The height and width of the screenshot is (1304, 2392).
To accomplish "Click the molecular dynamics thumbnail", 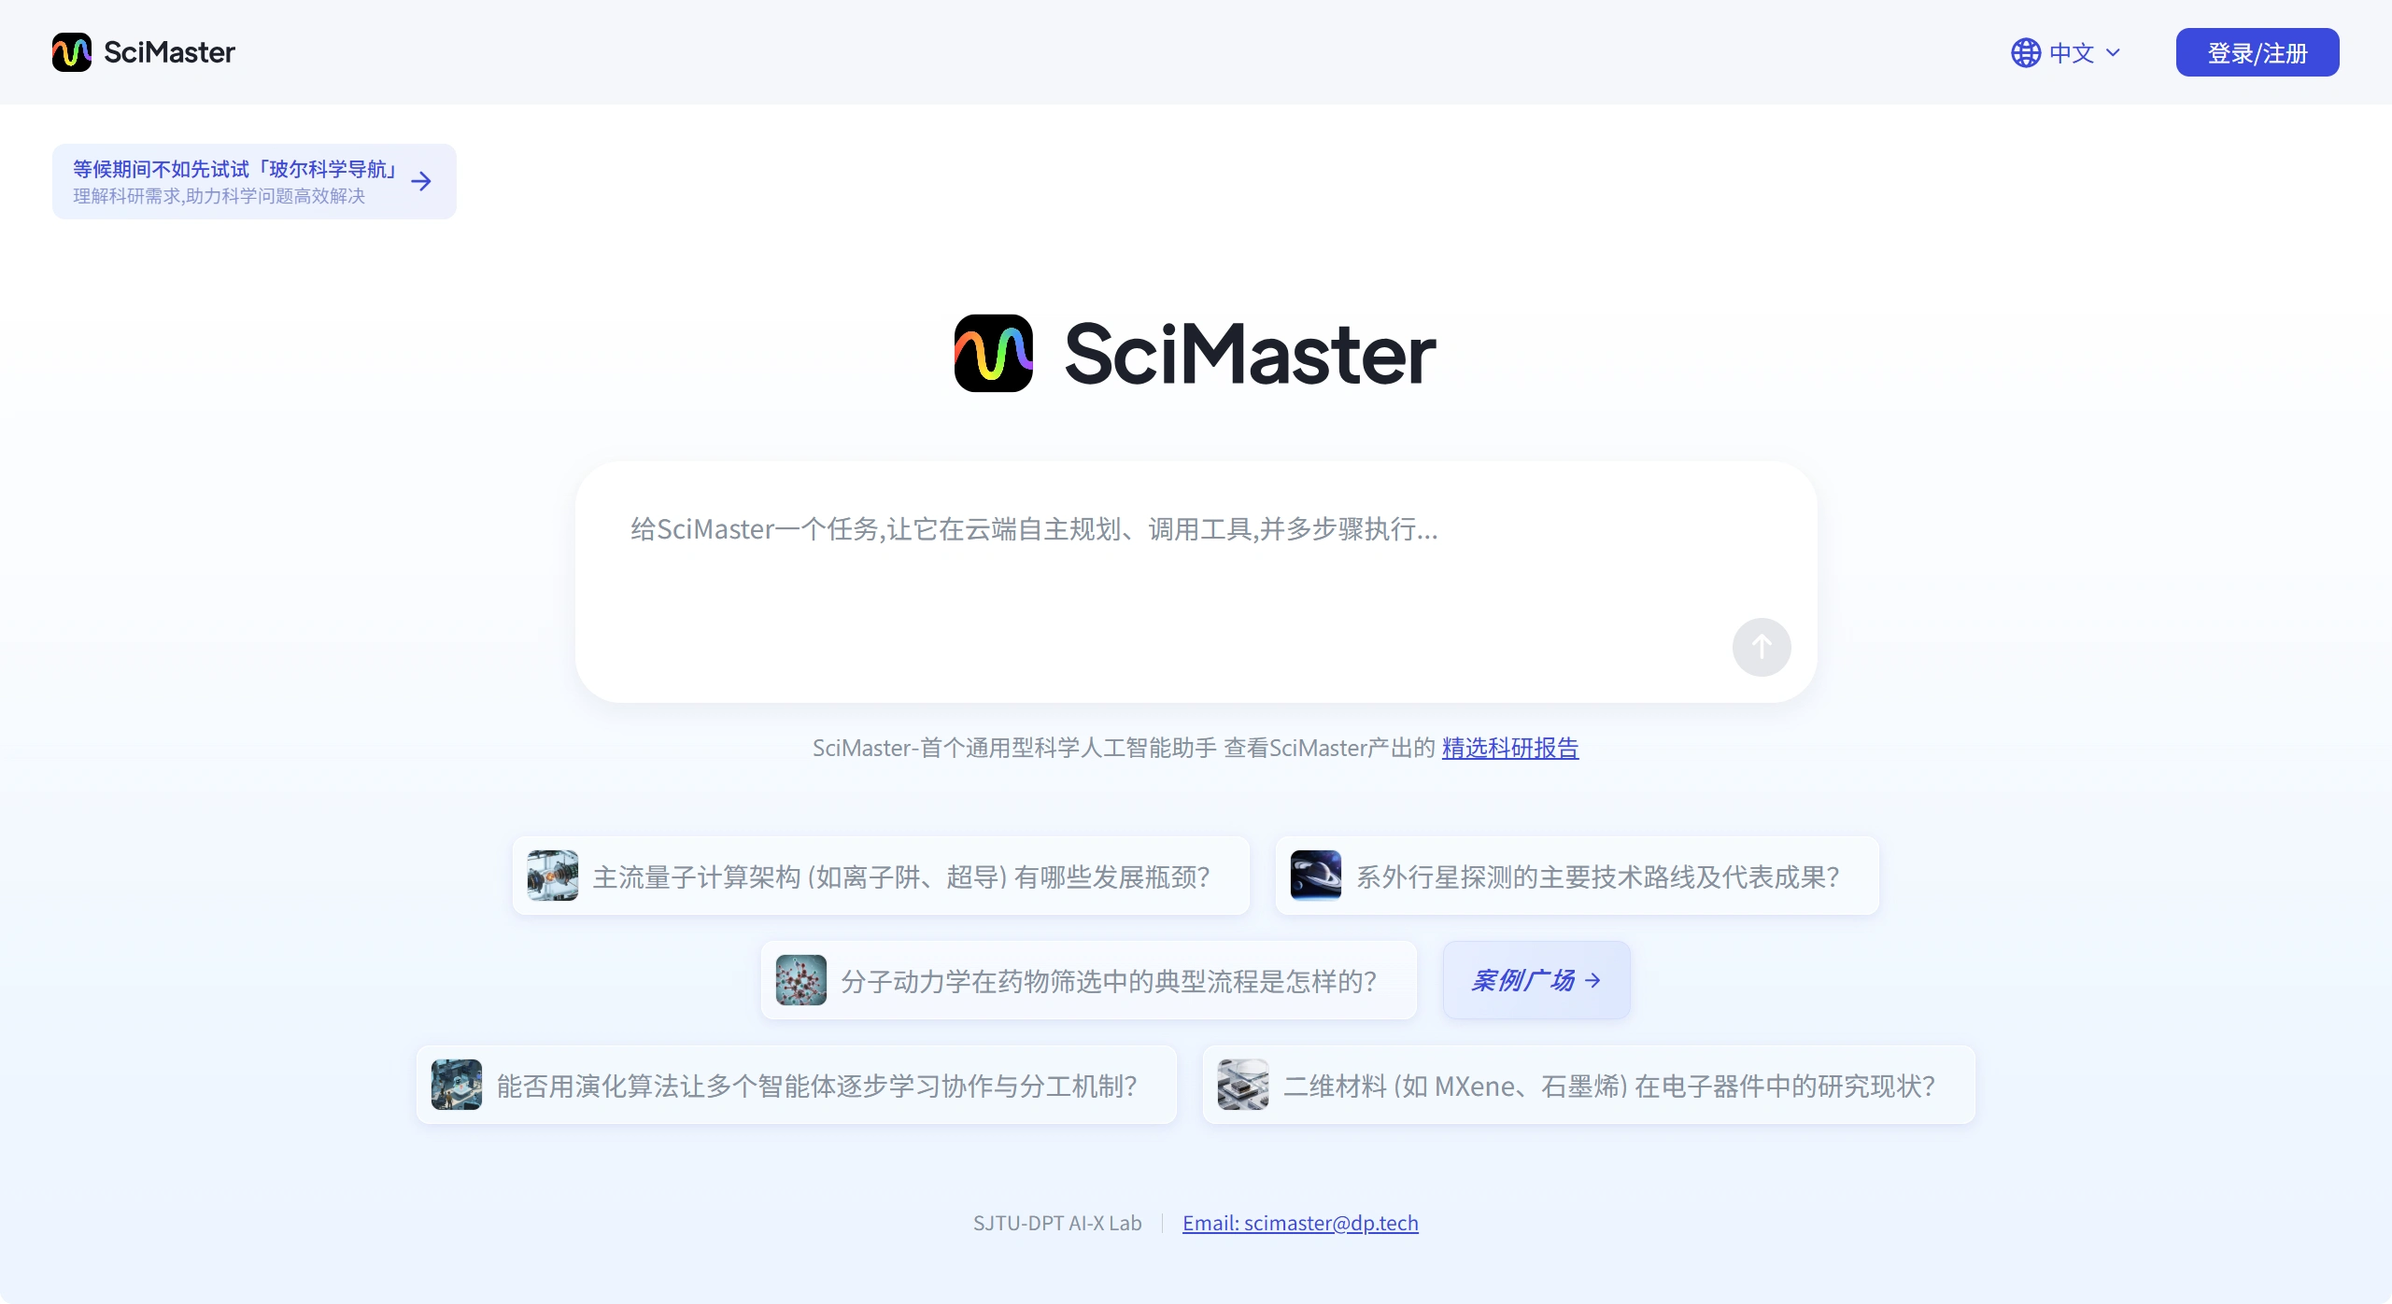I will (800, 980).
